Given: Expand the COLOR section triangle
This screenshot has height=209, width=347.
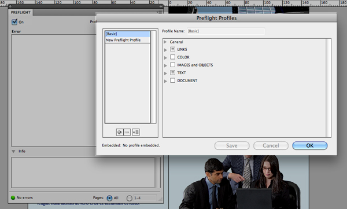Looking at the screenshot, I should (x=165, y=58).
